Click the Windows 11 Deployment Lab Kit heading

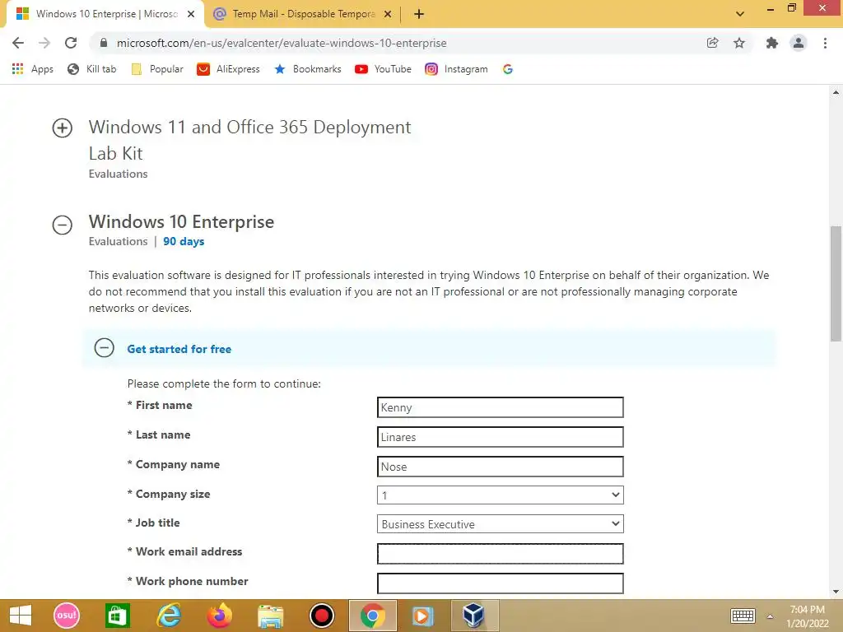point(249,140)
